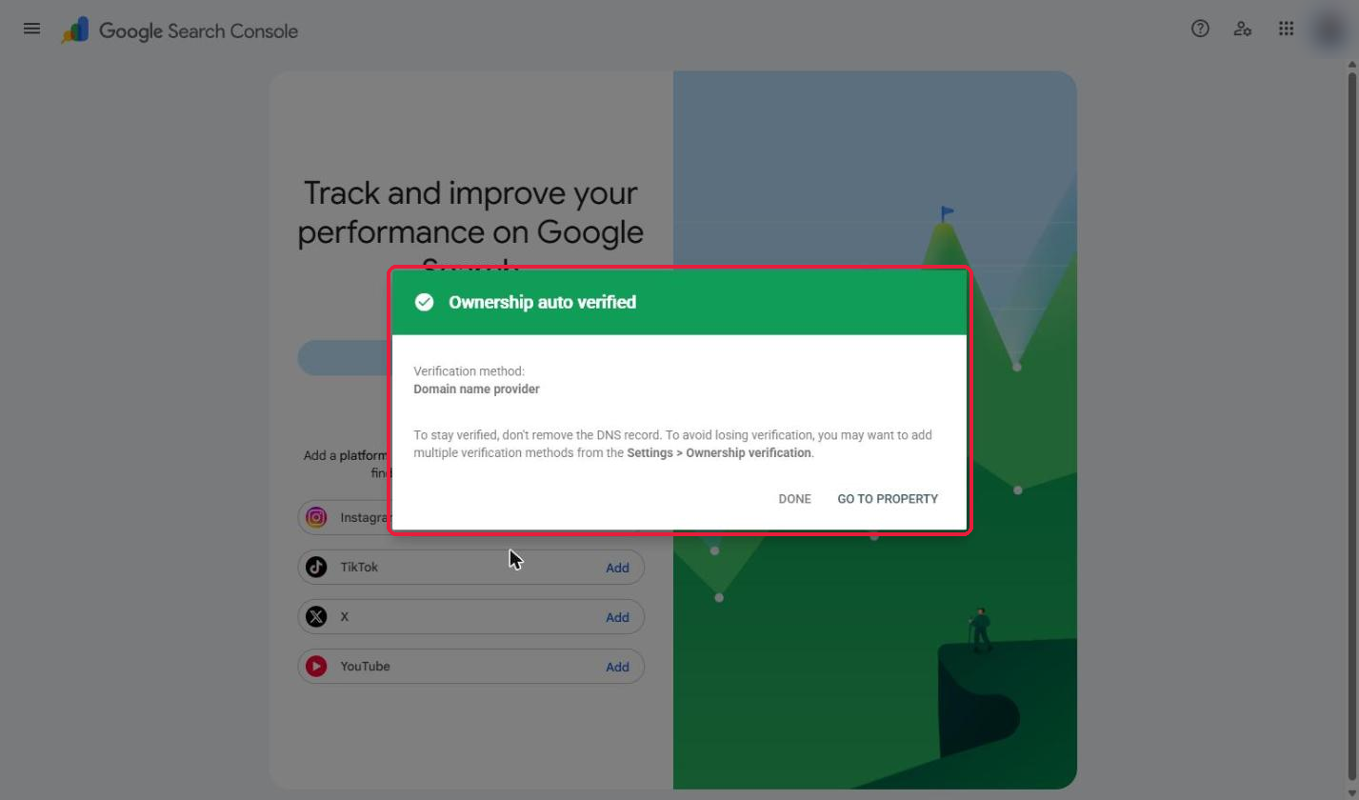Click DONE in the verification dialog
This screenshot has height=800, width=1359.
[794, 498]
